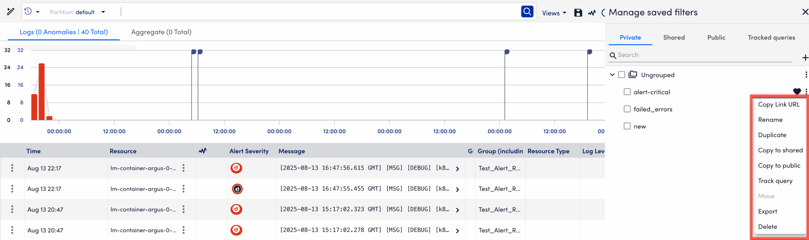Add a new filter group with plus icon

tap(805, 57)
